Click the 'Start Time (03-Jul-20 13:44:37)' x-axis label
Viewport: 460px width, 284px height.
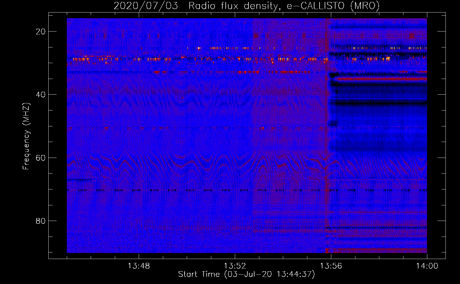click(246, 274)
